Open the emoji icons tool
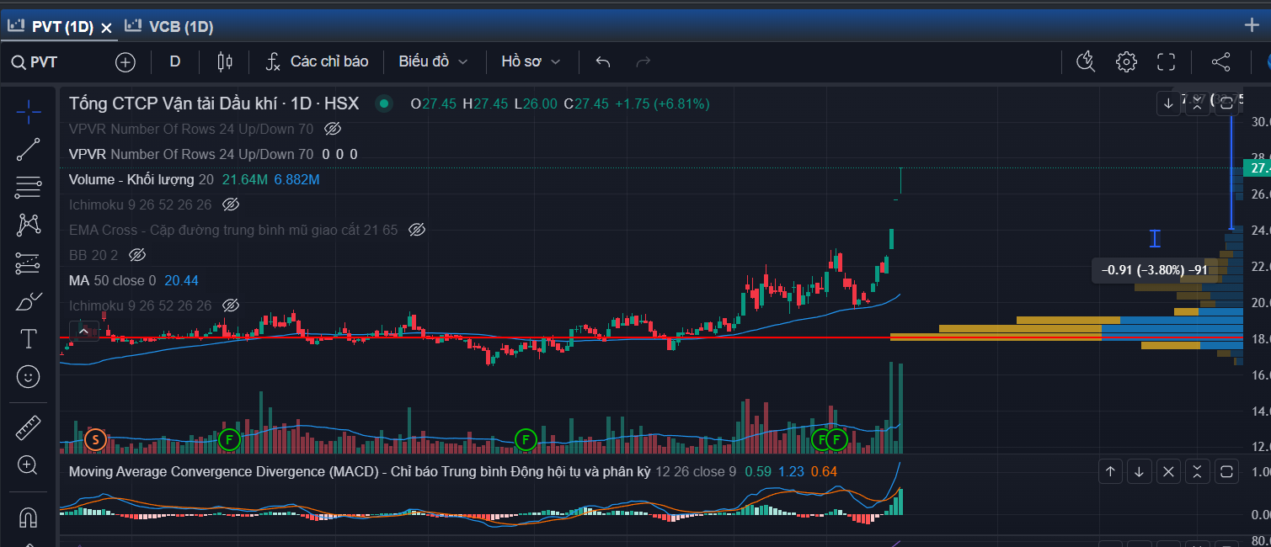This screenshot has width=1271, height=547. 28,377
